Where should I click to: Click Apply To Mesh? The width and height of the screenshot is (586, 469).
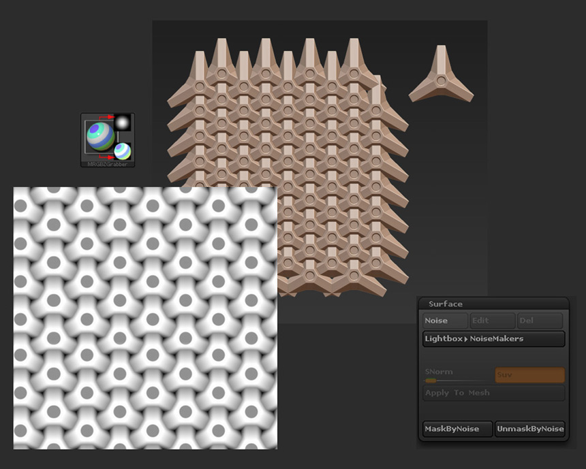click(494, 393)
